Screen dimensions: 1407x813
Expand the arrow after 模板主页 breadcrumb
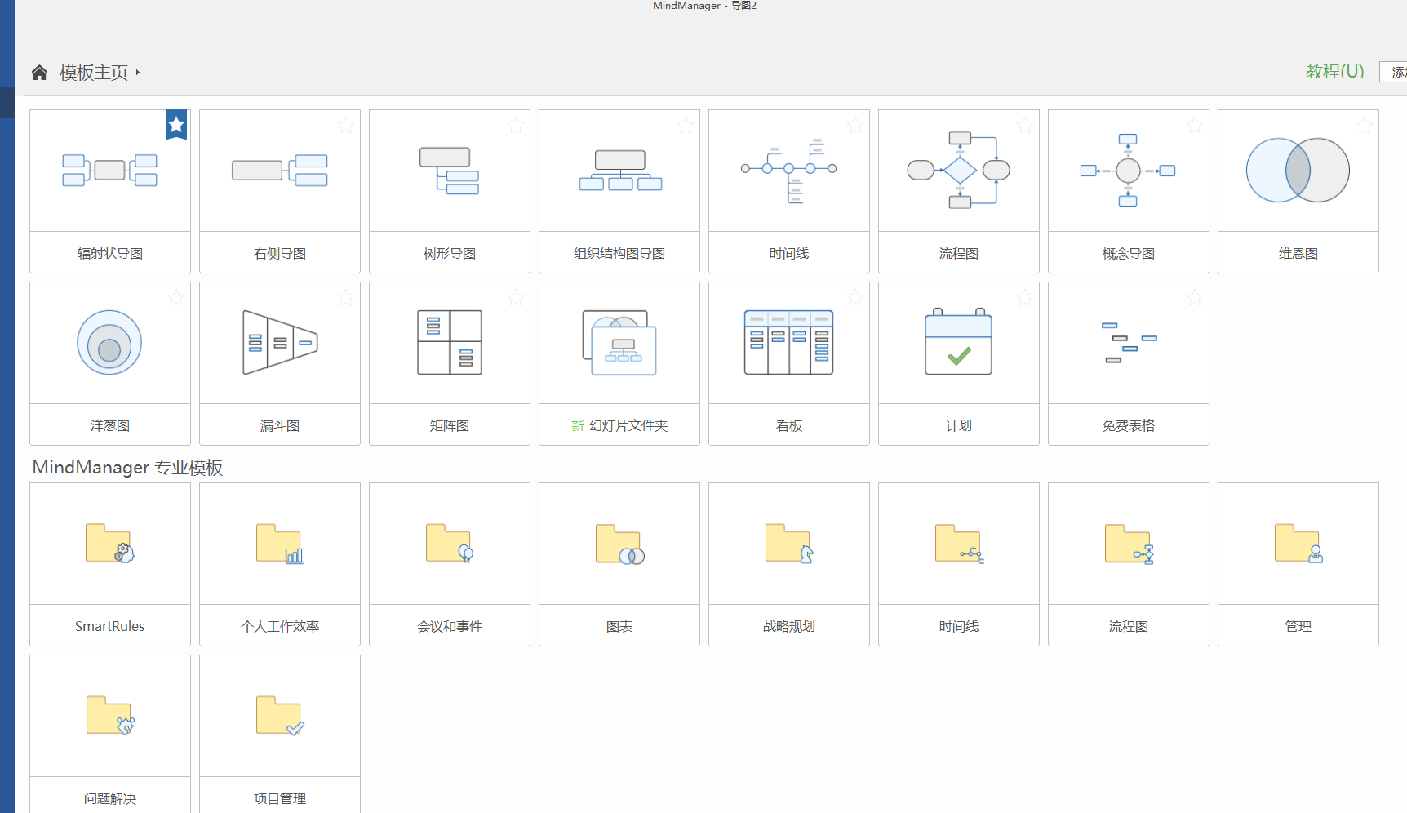[x=138, y=73]
